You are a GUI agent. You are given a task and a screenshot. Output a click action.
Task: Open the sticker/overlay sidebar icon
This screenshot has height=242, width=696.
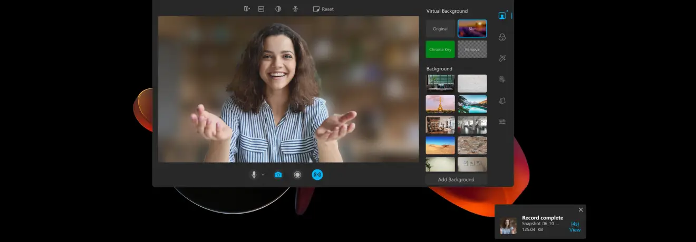pyautogui.click(x=502, y=79)
